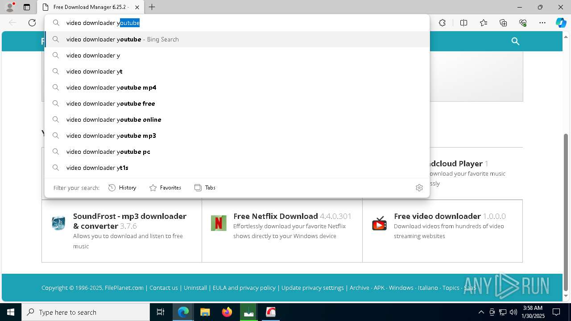
Task: Click the SoundFrost app icon
Action: click(x=58, y=223)
